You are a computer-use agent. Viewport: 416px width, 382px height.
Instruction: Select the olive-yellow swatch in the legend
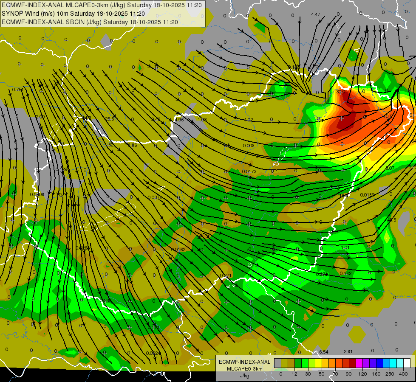[285, 363]
